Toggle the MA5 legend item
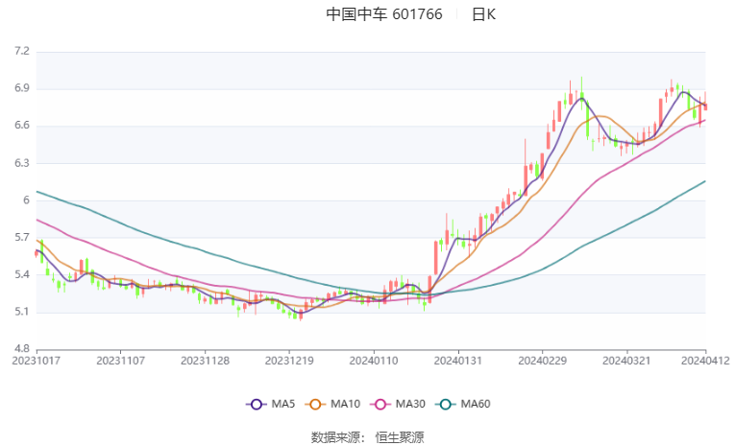Screen dimensions: 735x446 coord(271,404)
